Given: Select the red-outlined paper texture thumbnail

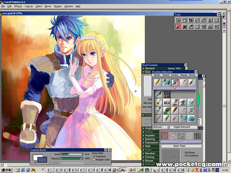Looking at the screenshot, I should pyautogui.click(x=165, y=136).
